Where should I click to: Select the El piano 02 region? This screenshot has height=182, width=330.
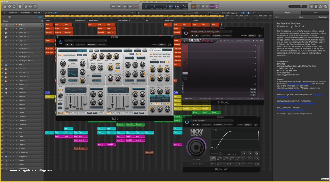coord(149,152)
